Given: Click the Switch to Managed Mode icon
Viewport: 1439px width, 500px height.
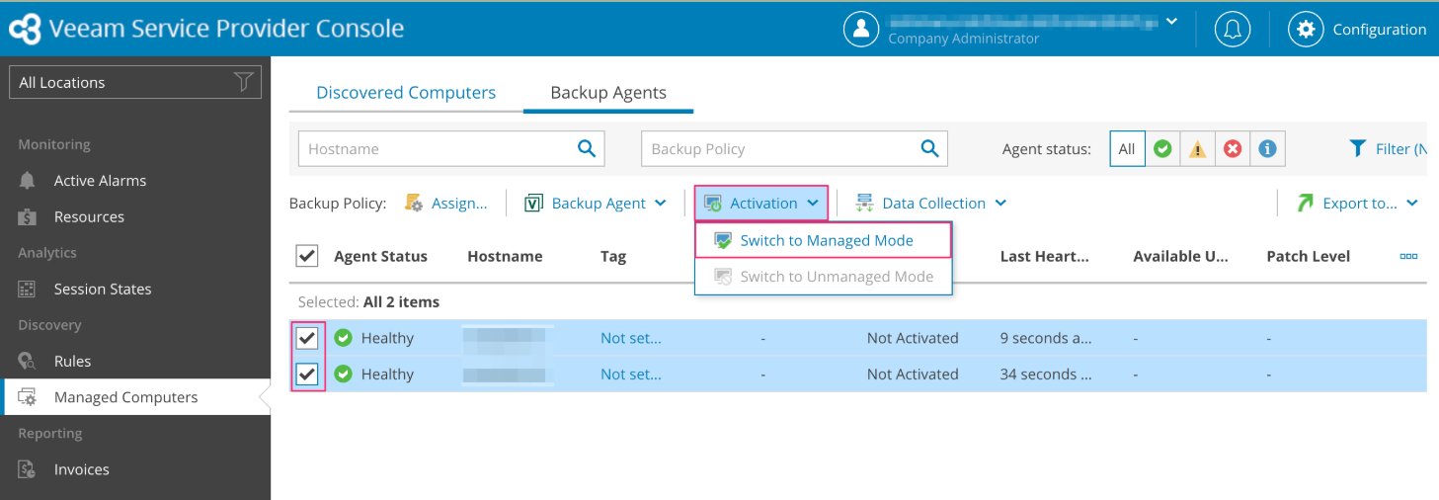Looking at the screenshot, I should coord(723,240).
